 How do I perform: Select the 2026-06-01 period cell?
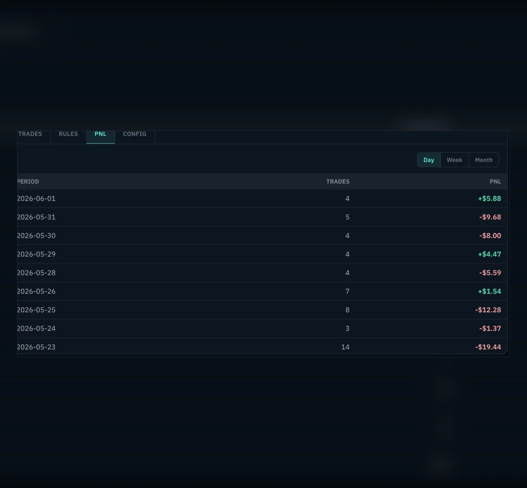point(36,199)
